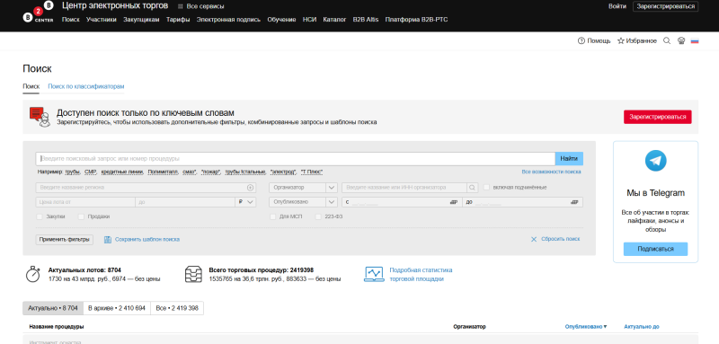Focus the main search query input field
This screenshot has height=344, width=719.
296,159
